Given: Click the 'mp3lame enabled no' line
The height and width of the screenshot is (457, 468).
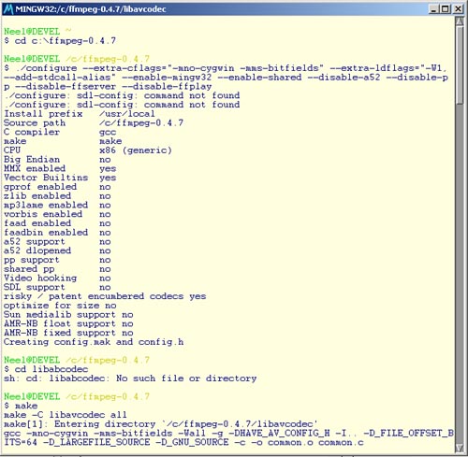Looking at the screenshot, I should pos(57,205).
